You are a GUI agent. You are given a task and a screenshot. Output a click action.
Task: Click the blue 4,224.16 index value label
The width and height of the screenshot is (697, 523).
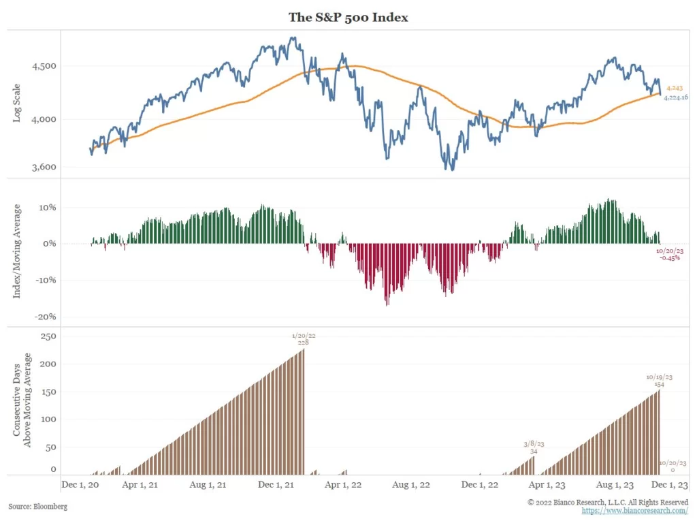pos(676,97)
